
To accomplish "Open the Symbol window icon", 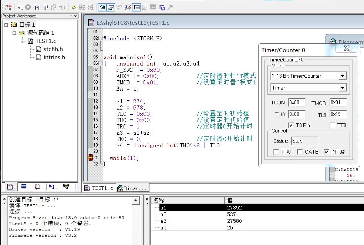I will 162,7.
